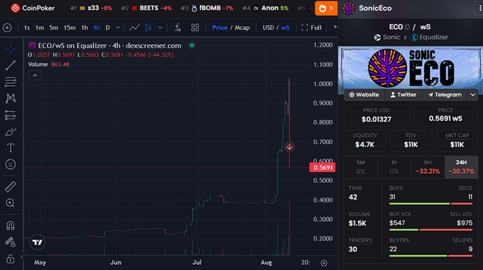Image resolution: width=483 pixels, height=270 pixels.
Task: Select the trend line drawing tool
Action: tap(11, 65)
